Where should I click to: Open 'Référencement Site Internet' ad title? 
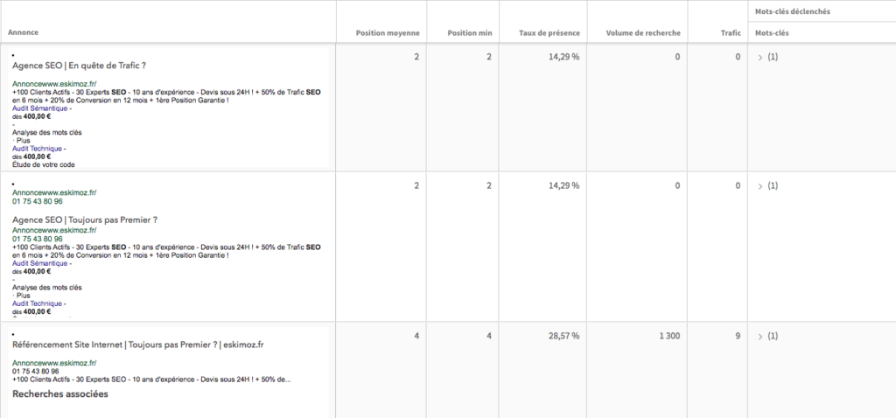click(137, 345)
